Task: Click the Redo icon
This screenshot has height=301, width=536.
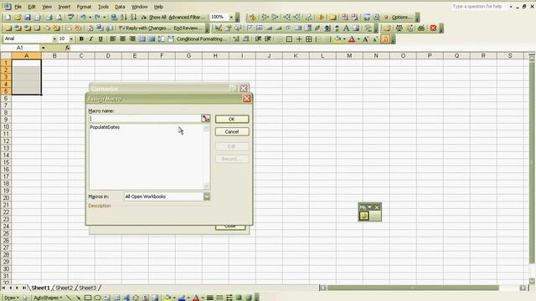Action: click(97, 17)
